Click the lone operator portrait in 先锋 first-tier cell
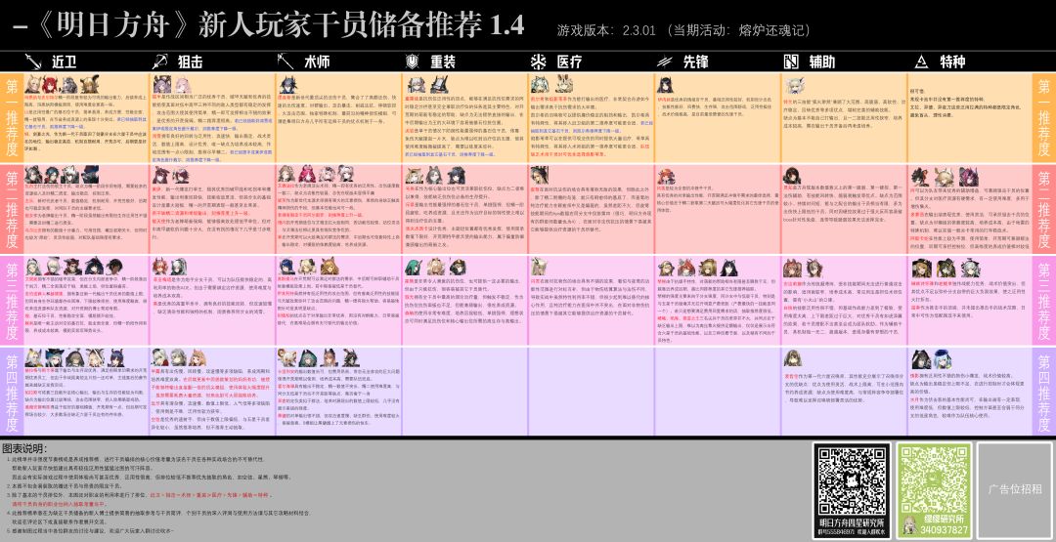Viewport: 1056px width, 542px height. [x=666, y=84]
